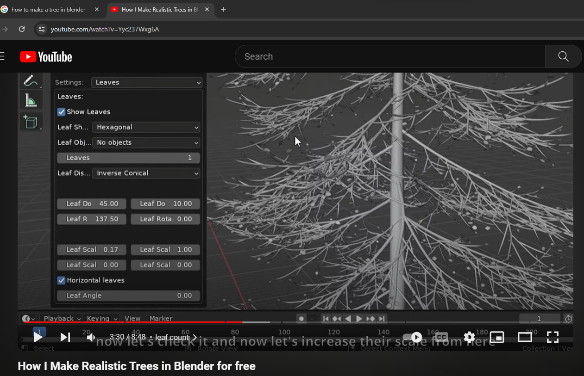Click Blender timeline next keyframe button
The width and height of the screenshot is (584, 376).
[x=370, y=319]
